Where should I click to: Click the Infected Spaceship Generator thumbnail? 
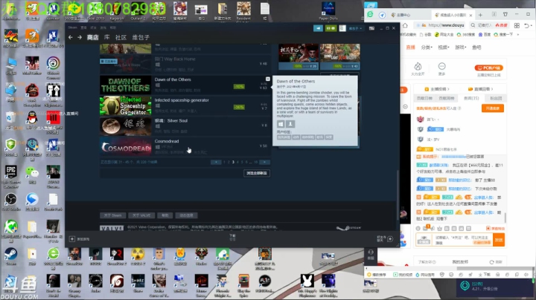point(126,105)
